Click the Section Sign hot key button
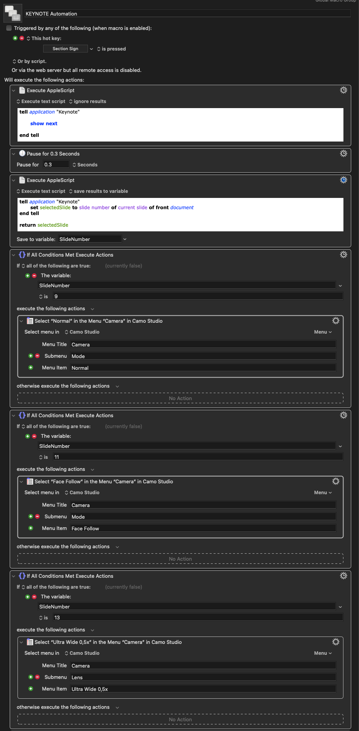Screen dimensions: 359x731 point(65,49)
